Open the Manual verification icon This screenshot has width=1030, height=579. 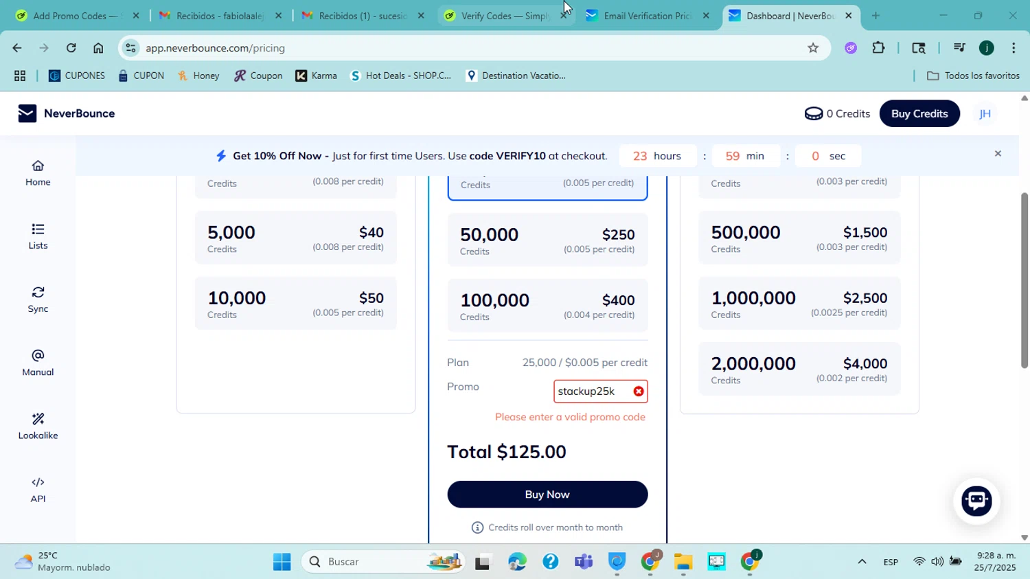click(38, 363)
